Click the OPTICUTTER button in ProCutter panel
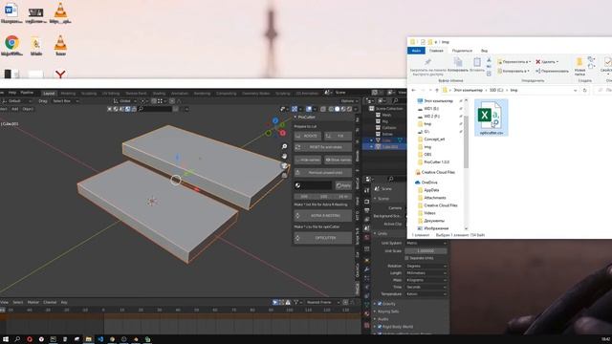612x344 pixels. pyautogui.click(x=323, y=238)
